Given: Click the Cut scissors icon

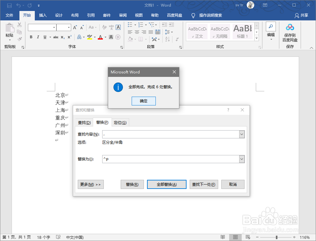Looking at the screenshot, I should click(19, 25).
